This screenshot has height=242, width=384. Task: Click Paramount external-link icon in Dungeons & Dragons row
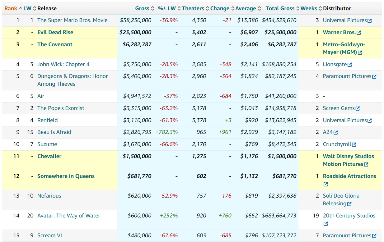(x=374, y=76)
